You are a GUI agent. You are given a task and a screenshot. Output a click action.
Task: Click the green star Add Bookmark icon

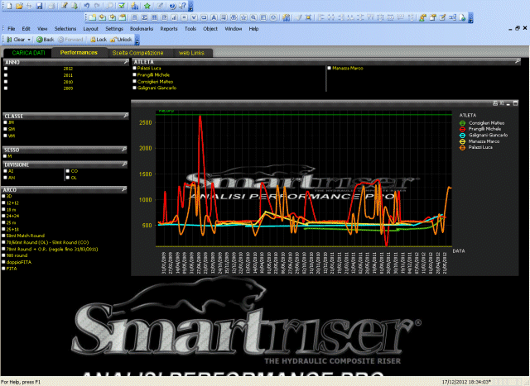147,6
